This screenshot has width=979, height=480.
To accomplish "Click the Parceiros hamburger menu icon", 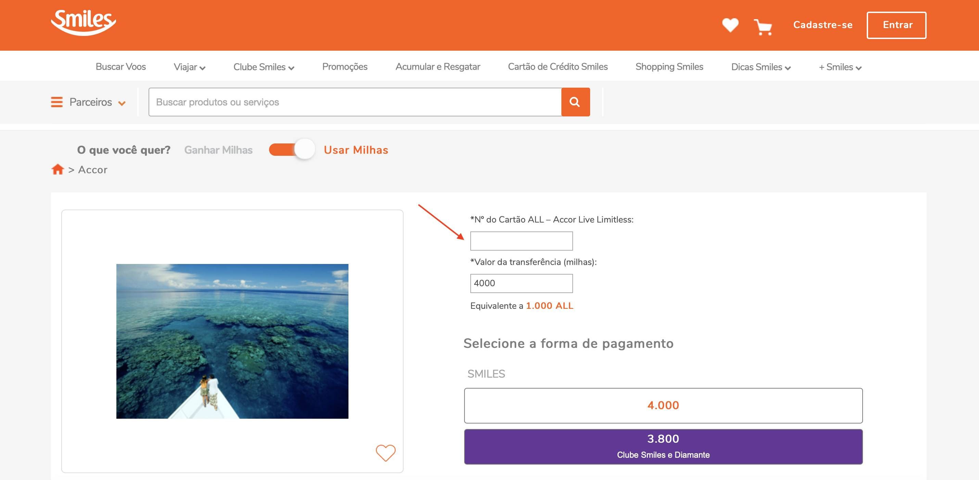I will (56, 102).
